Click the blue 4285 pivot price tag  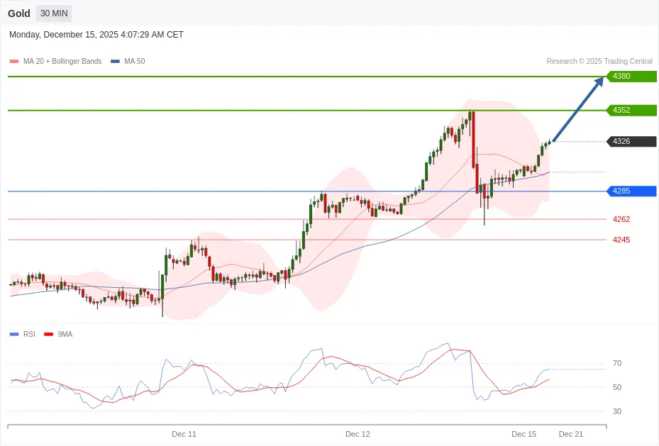click(x=630, y=191)
